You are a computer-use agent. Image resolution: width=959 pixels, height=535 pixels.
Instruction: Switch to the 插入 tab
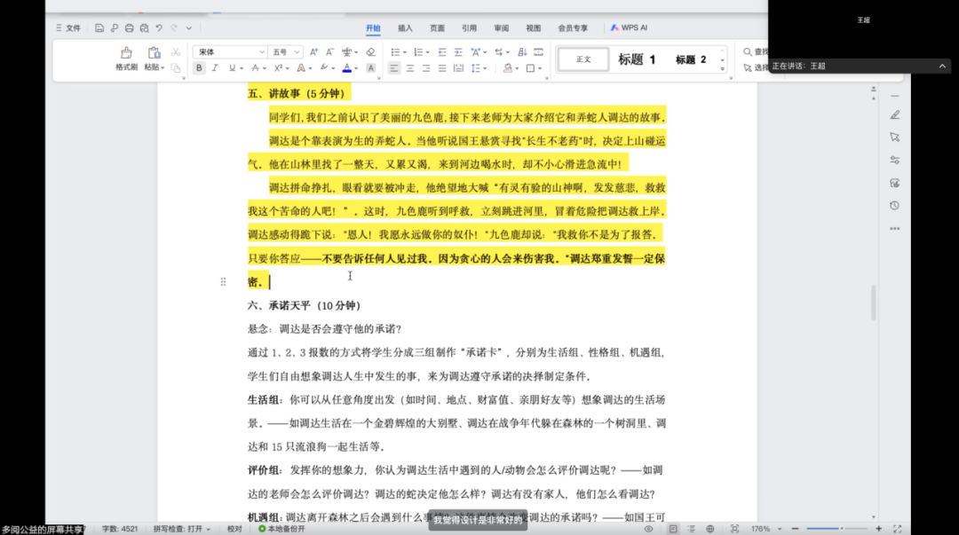405,28
